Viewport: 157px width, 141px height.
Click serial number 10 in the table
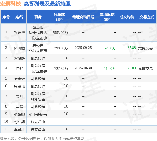tap(6, 121)
